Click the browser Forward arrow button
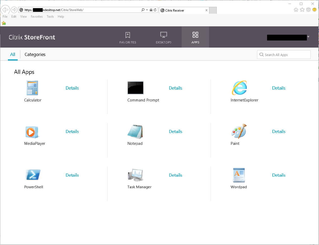 (x=14, y=10)
